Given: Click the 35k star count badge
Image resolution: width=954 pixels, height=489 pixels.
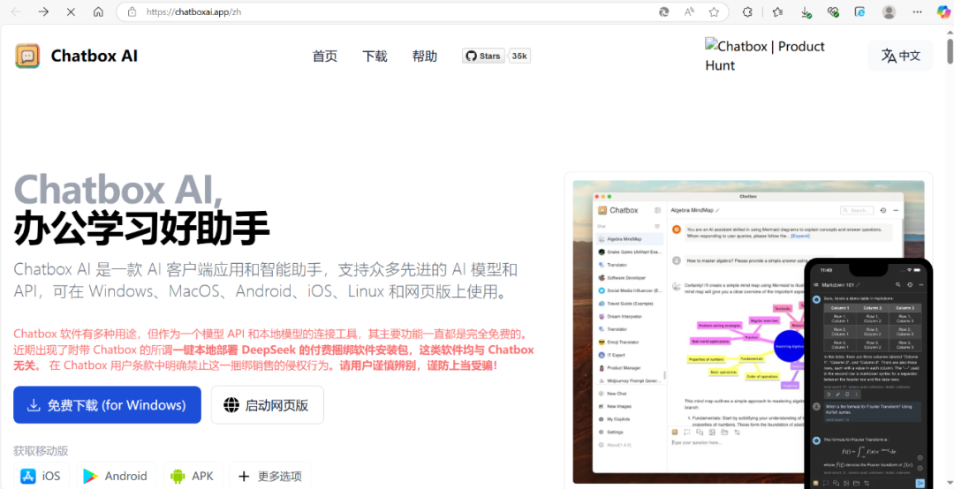Looking at the screenshot, I should [519, 56].
